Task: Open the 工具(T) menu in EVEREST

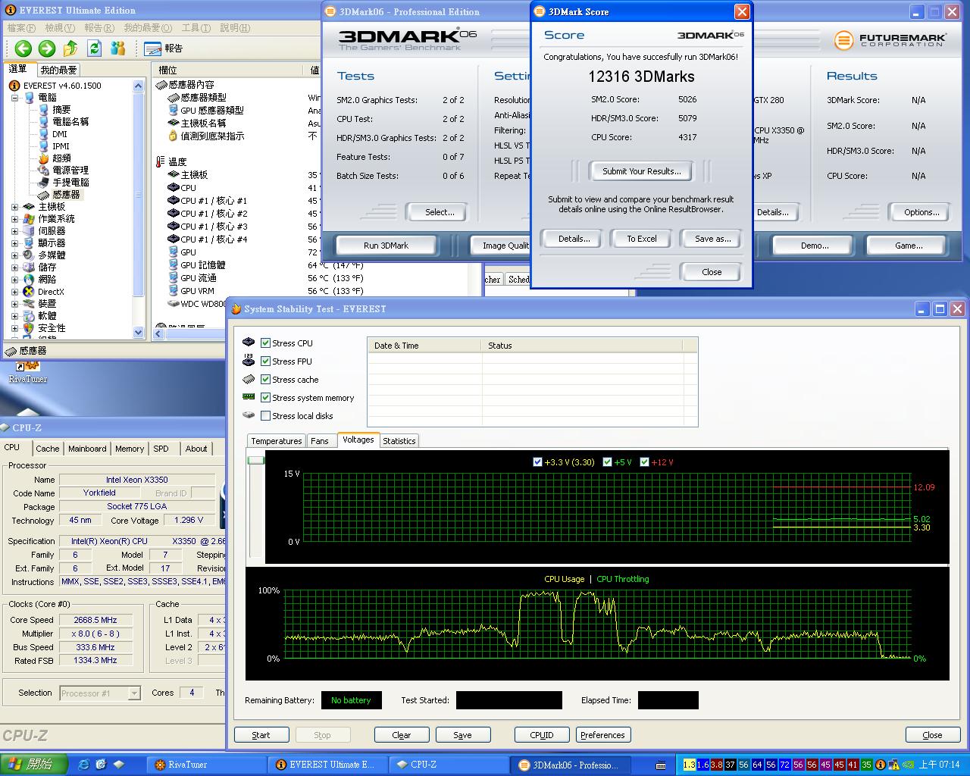Action: pos(196,28)
